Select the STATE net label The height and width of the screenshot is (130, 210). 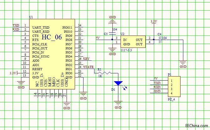89,67
